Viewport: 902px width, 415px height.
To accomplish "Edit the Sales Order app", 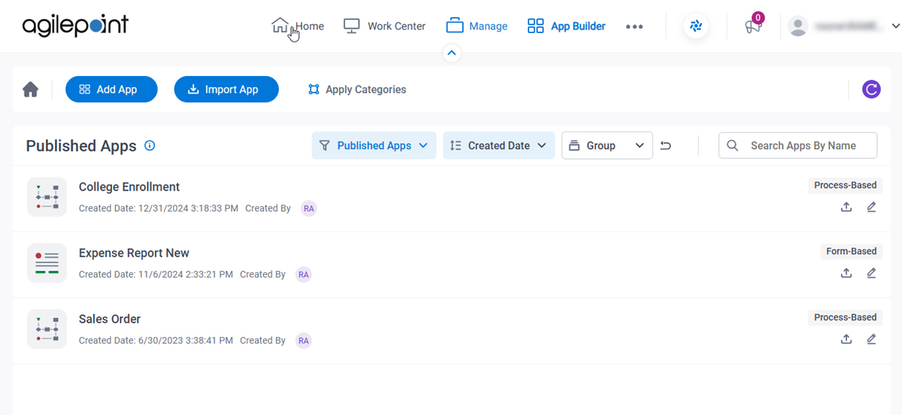I will pos(872,339).
